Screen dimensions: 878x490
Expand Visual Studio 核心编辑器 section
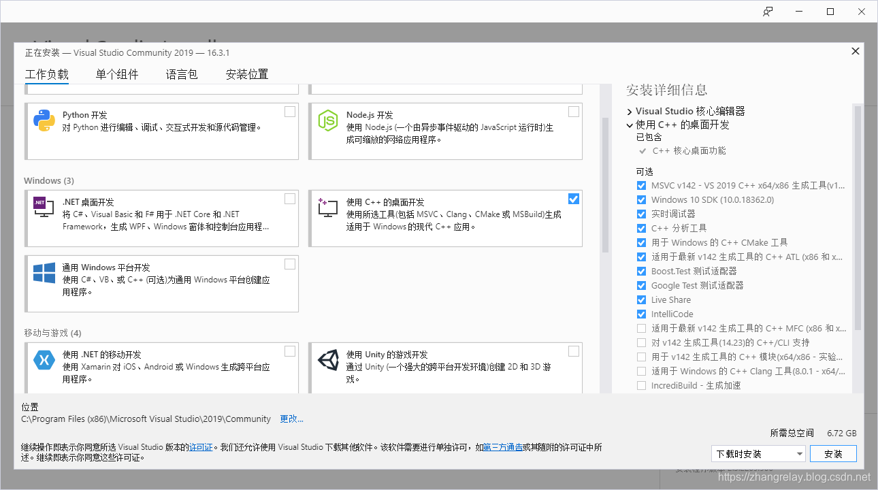coord(630,111)
